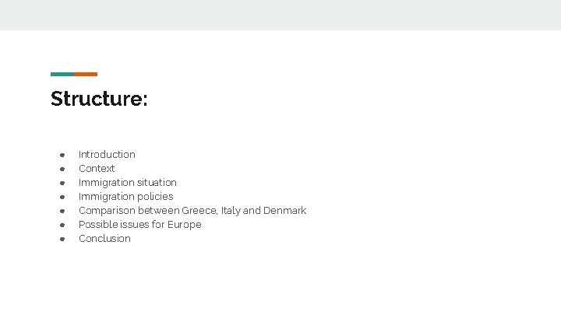Click bullet dot before Introduction
This screenshot has width=561, height=315.
[62, 155]
